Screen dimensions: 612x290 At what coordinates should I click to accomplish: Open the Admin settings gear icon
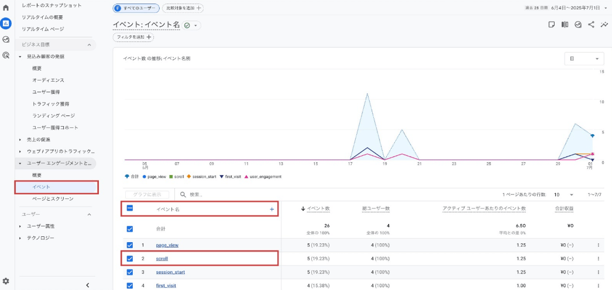tap(6, 281)
